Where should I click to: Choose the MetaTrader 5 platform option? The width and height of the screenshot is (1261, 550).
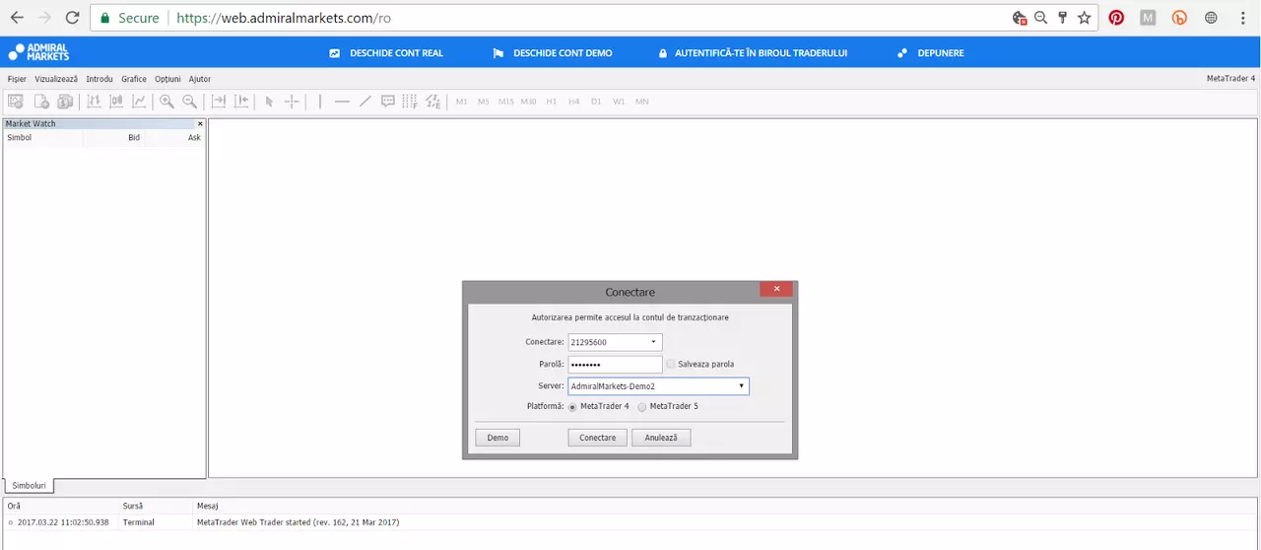(642, 406)
